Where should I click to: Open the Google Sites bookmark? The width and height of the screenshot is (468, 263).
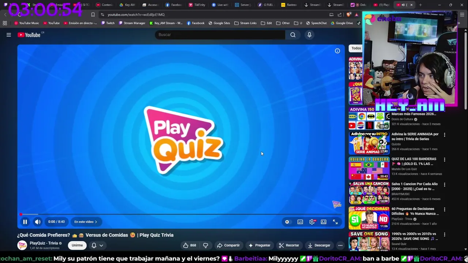219,23
